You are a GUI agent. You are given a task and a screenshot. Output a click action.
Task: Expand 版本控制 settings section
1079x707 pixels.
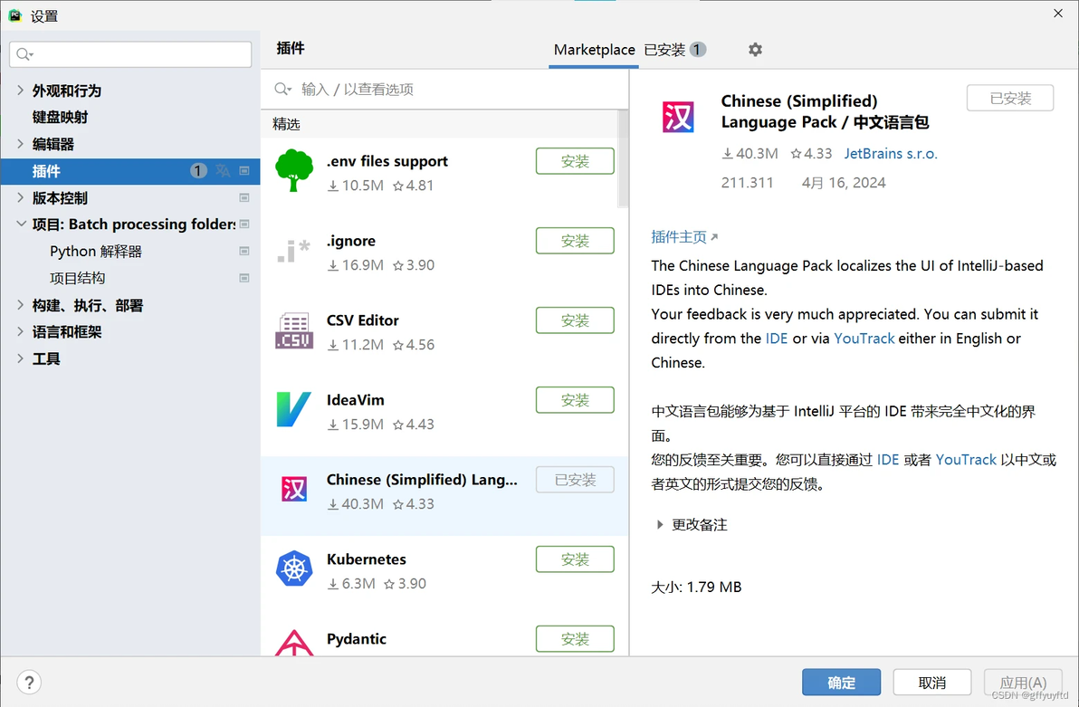(x=20, y=197)
